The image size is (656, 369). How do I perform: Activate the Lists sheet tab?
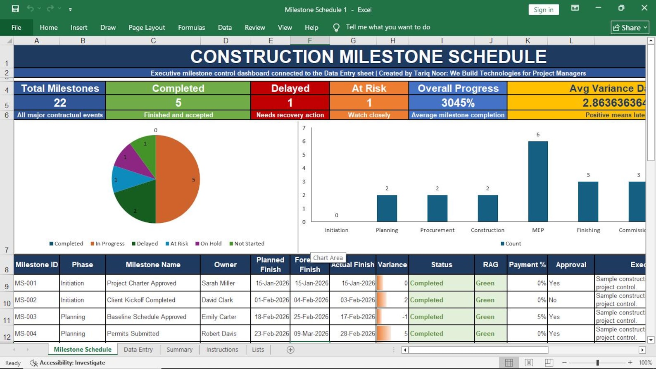[x=258, y=350]
